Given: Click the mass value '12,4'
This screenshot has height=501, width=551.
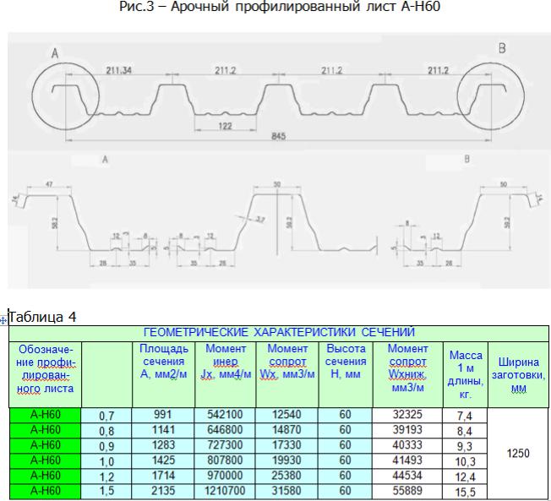Looking at the screenshot, I should 466,477.
